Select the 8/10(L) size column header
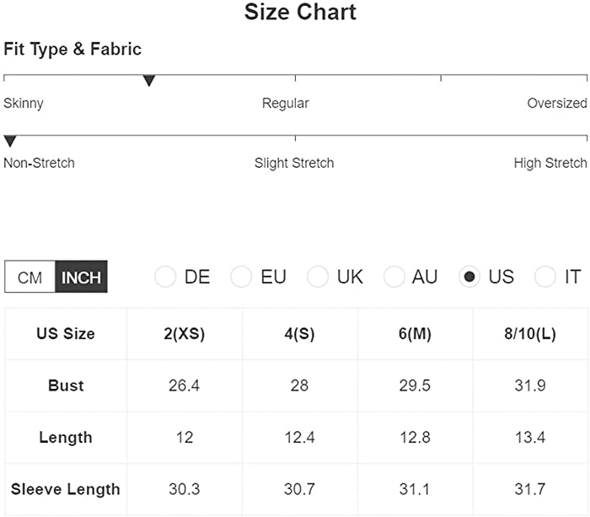The width and height of the screenshot is (590, 517). [530, 334]
